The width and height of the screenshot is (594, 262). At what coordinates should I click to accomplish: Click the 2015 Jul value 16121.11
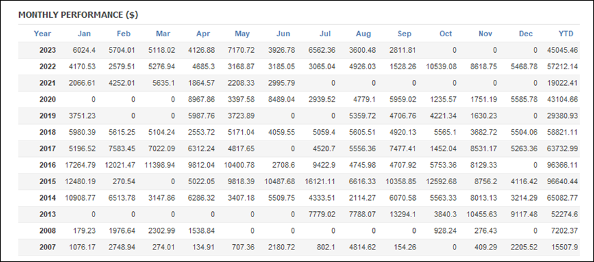click(x=319, y=181)
